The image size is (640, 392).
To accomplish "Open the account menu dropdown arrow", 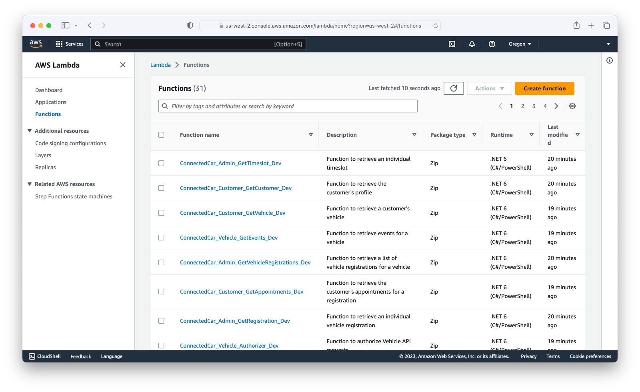I will click(x=608, y=44).
